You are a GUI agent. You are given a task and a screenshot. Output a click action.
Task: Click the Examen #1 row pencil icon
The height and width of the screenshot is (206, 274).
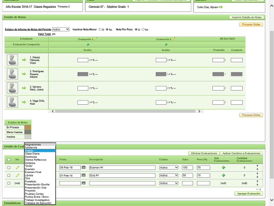(17, 167)
